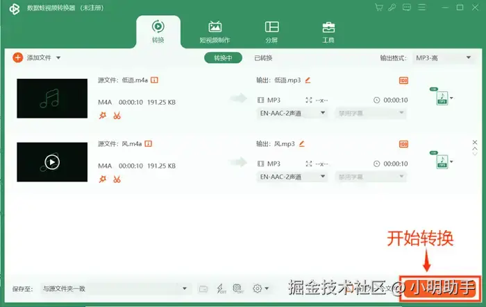Expand format arrow beside 低语.mp3 MP3 icon
486x307 pixels.
tap(451, 98)
